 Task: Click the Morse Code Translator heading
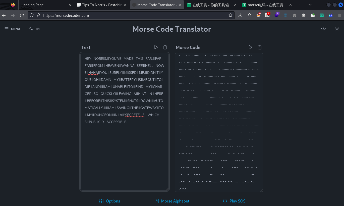coord(172,29)
